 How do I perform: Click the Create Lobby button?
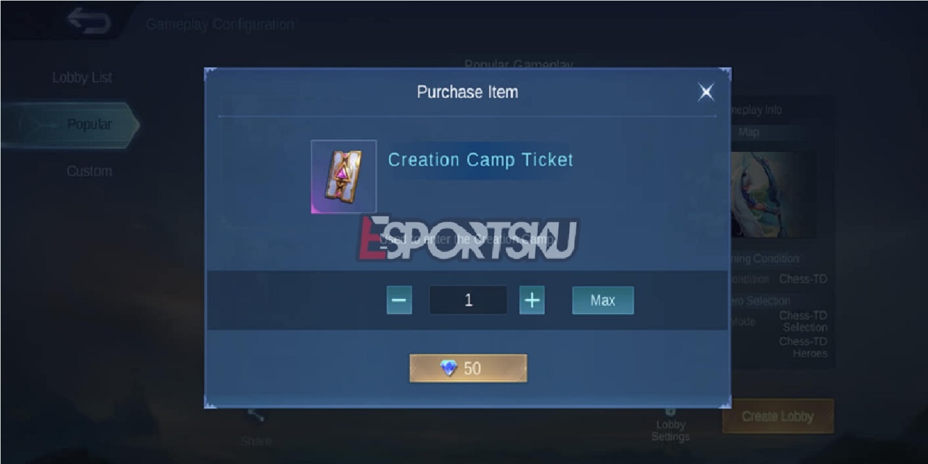778,416
